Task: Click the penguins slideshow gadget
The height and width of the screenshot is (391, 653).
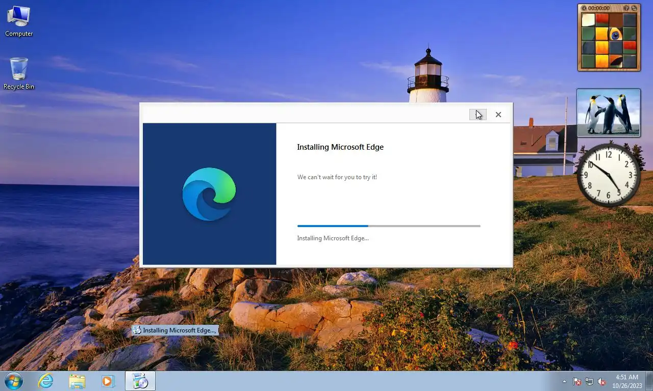Action: click(x=609, y=113)
